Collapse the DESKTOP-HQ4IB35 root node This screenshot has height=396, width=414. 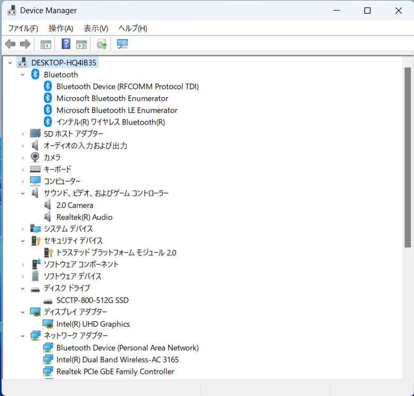pyautogui.click(x=10, y=63)
